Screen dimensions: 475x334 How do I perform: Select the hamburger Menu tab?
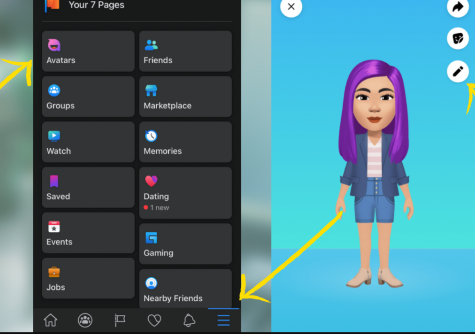[x=223, y=320]
